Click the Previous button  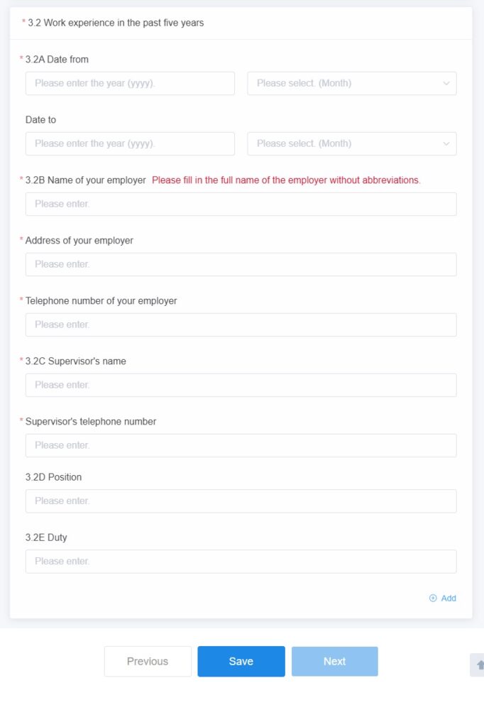pyautogui.click(x=148, y=661)
